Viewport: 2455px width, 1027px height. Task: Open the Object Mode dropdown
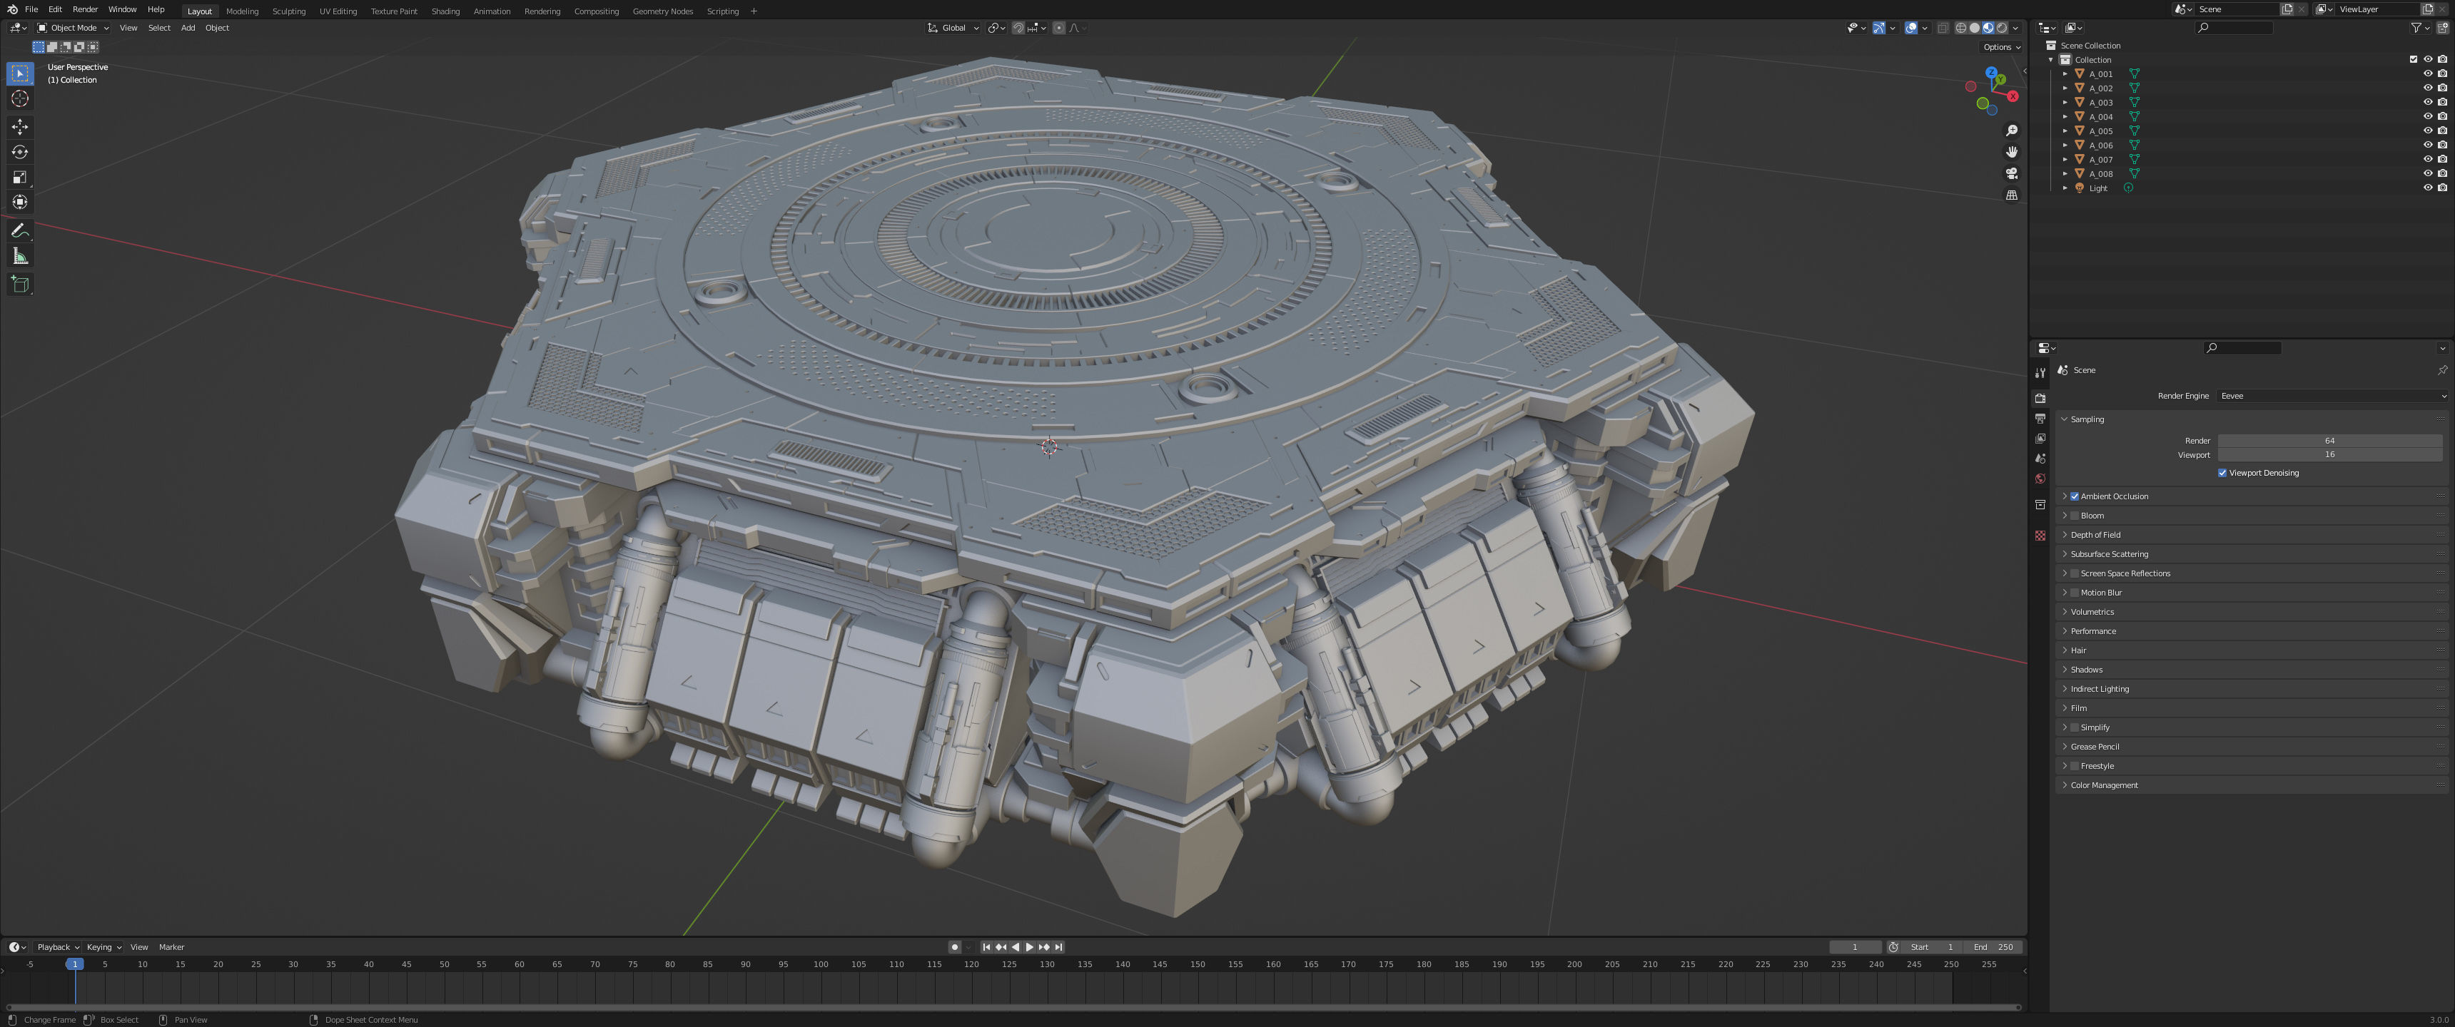(x=74, y=28)
